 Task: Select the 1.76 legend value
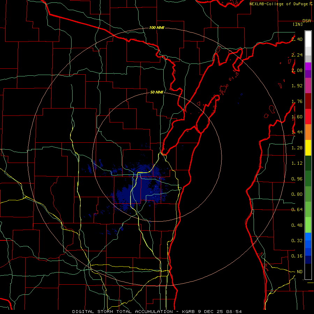tap(297, 101)
